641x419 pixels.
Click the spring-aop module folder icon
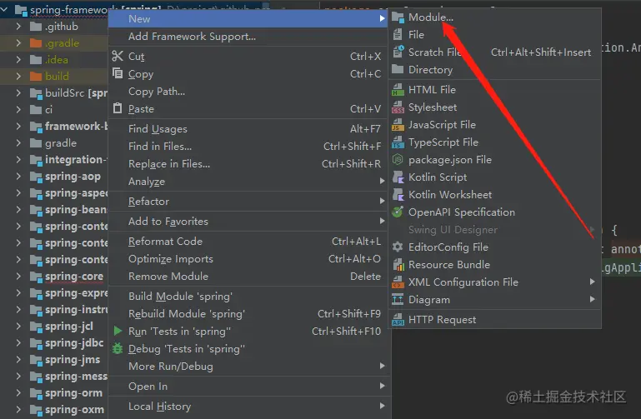click(x=36, y=177)
